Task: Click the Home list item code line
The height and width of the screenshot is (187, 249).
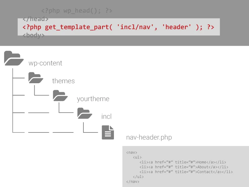Action: (x=183, y=162)
